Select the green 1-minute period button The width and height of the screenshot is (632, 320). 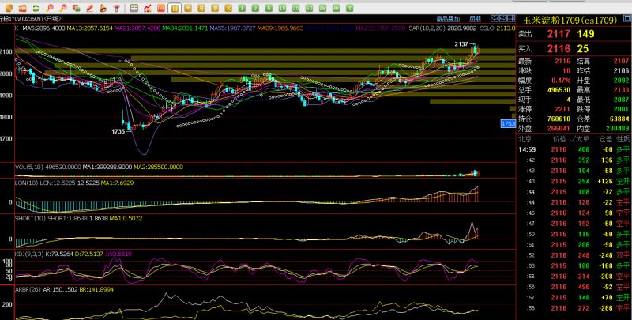[x=242, y=8]
